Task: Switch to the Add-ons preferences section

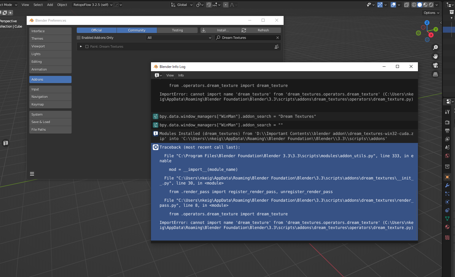Action: [50, 79]
